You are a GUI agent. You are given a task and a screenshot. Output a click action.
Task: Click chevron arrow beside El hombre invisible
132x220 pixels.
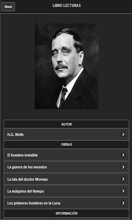coord(123,155)
